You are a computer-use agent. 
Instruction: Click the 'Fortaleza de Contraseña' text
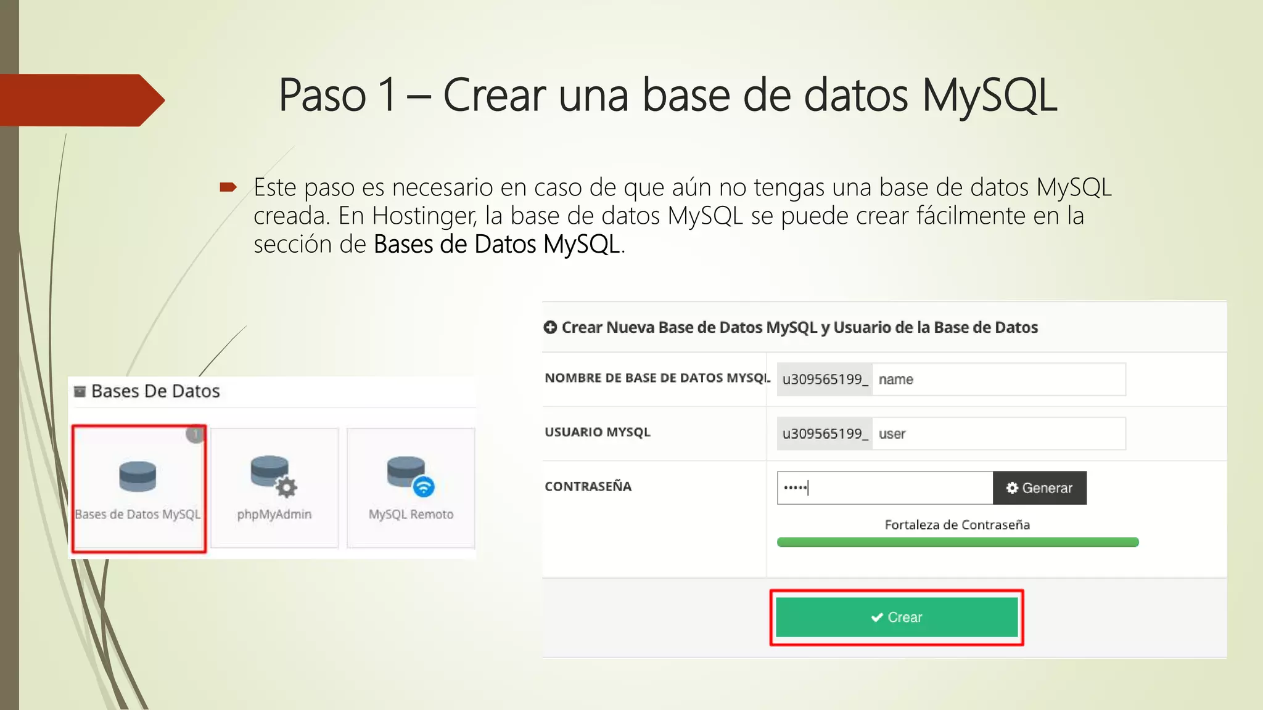(957, 524)
